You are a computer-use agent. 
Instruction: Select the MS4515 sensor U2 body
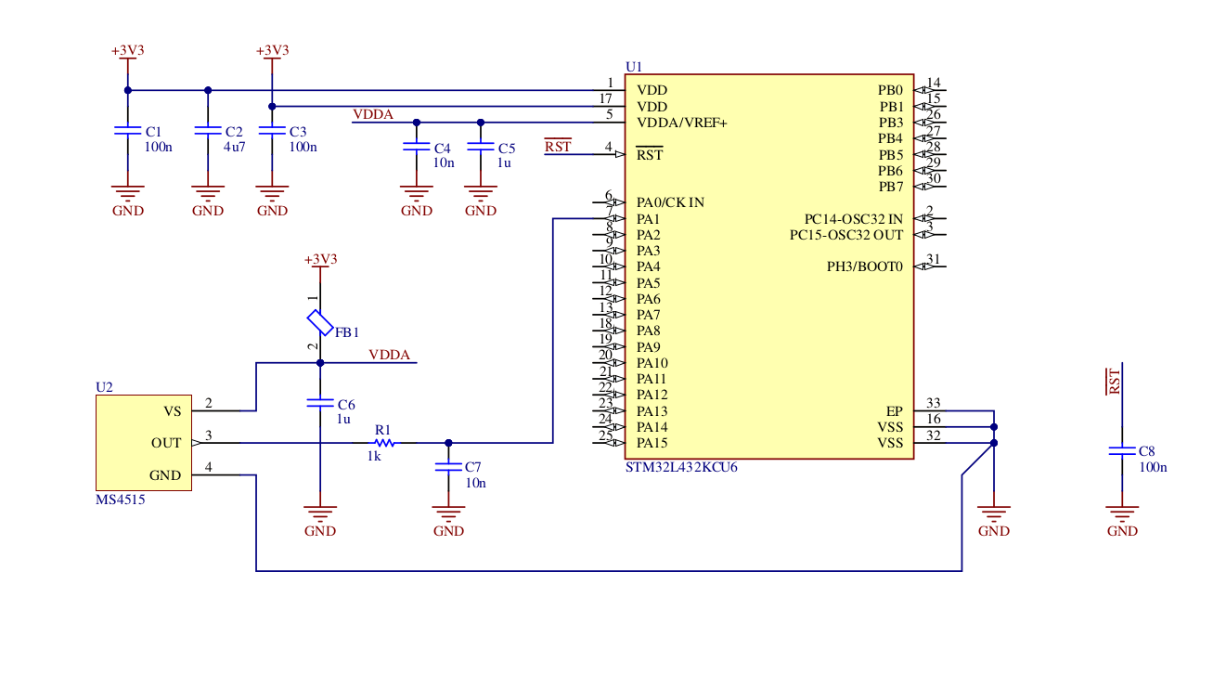point(144,443)
